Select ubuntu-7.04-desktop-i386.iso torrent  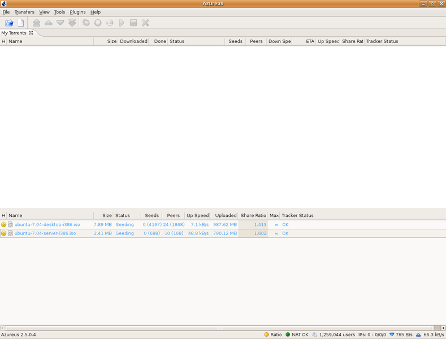coord(223,224)
